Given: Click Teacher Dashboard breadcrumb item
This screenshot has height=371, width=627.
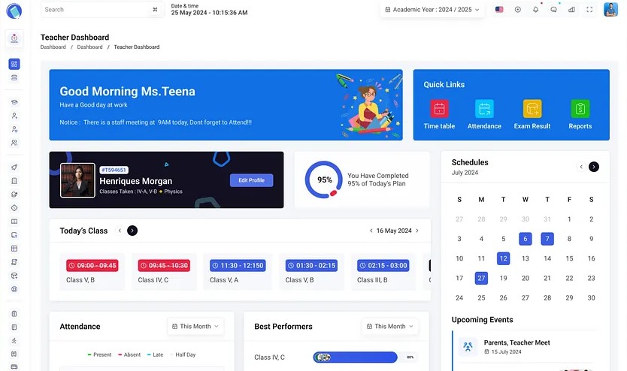Looking at the screenshot, I should click(x=137, y=47).
